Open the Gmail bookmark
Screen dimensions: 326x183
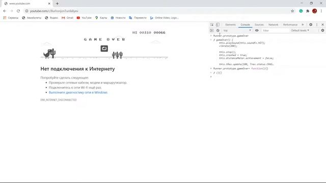click(67, 18)
